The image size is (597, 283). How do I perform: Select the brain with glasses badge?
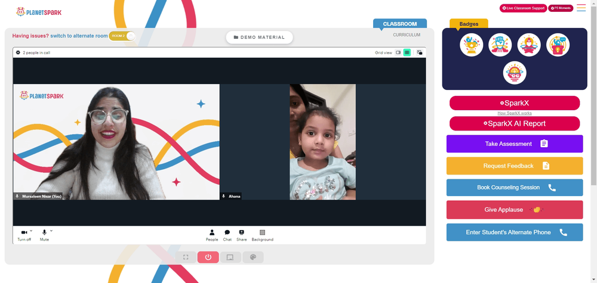coord(515,73)
